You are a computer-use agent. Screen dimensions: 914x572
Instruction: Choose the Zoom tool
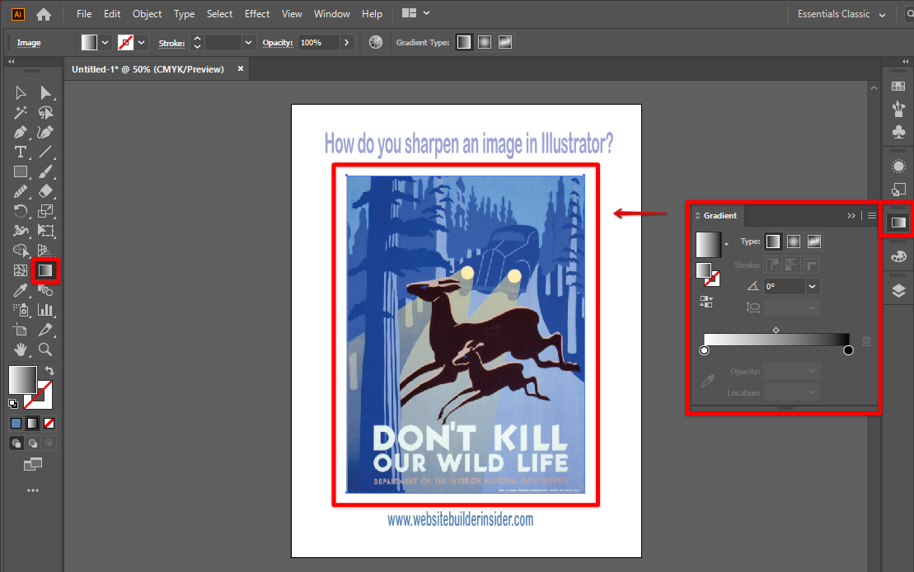pyautogui.click(x=46, y=349)
